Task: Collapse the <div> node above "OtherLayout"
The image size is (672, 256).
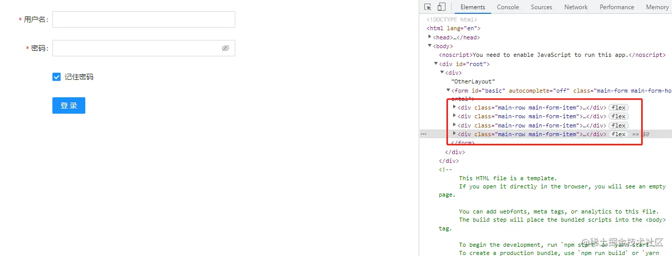Action: [x=442, y=72]
